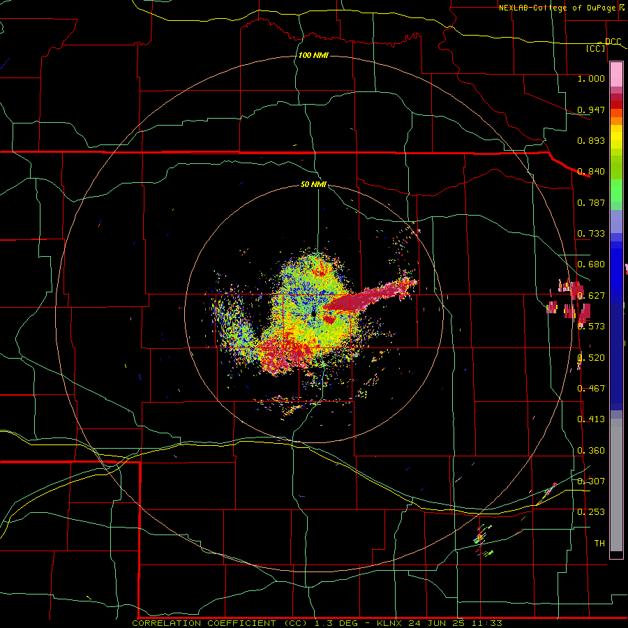Click the 0.947 scale value
628x628 pixels.
[x=591, y=110]
